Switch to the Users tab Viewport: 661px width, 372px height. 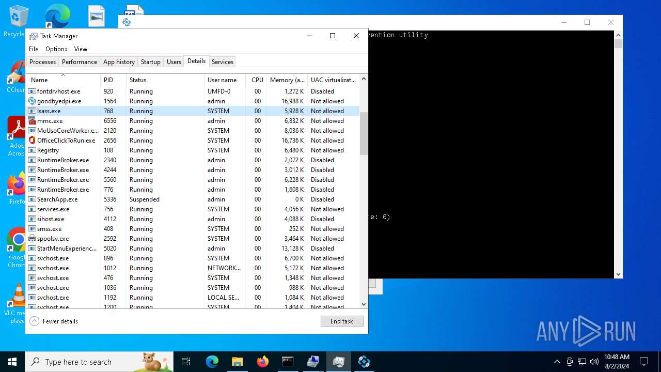click(174, 62)
